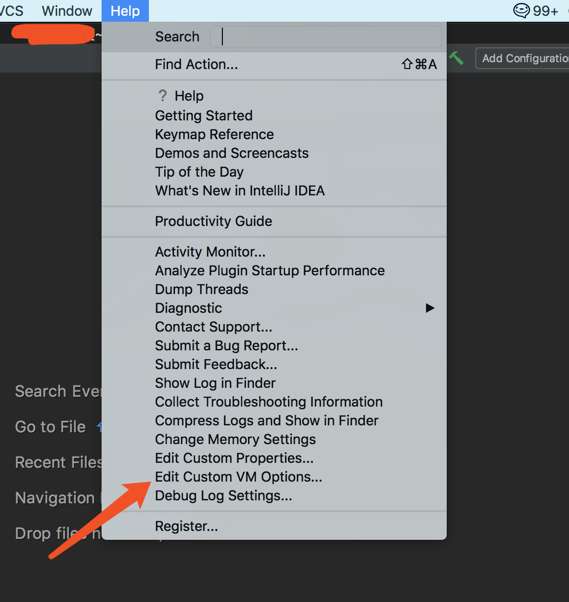This screenshot has width=569, height=602.
Task: Select Change Memory Settings
Action: tap(235, 439)
